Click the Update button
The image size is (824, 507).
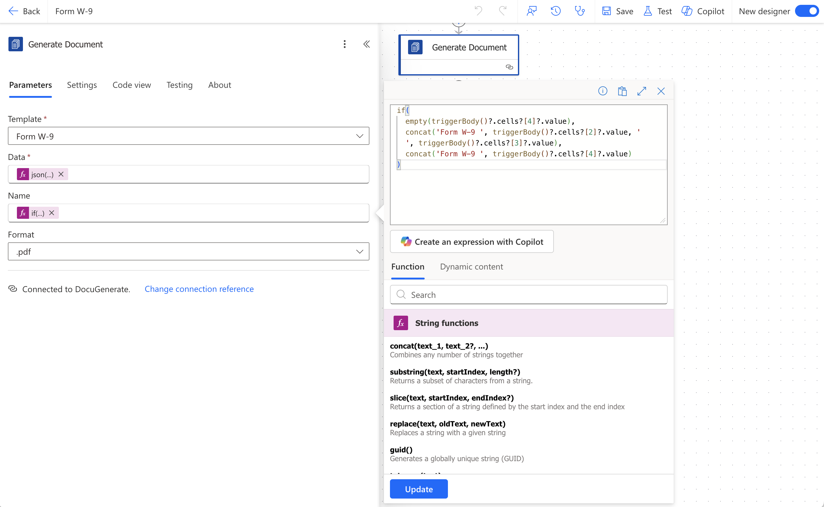(x=419, y=489)
